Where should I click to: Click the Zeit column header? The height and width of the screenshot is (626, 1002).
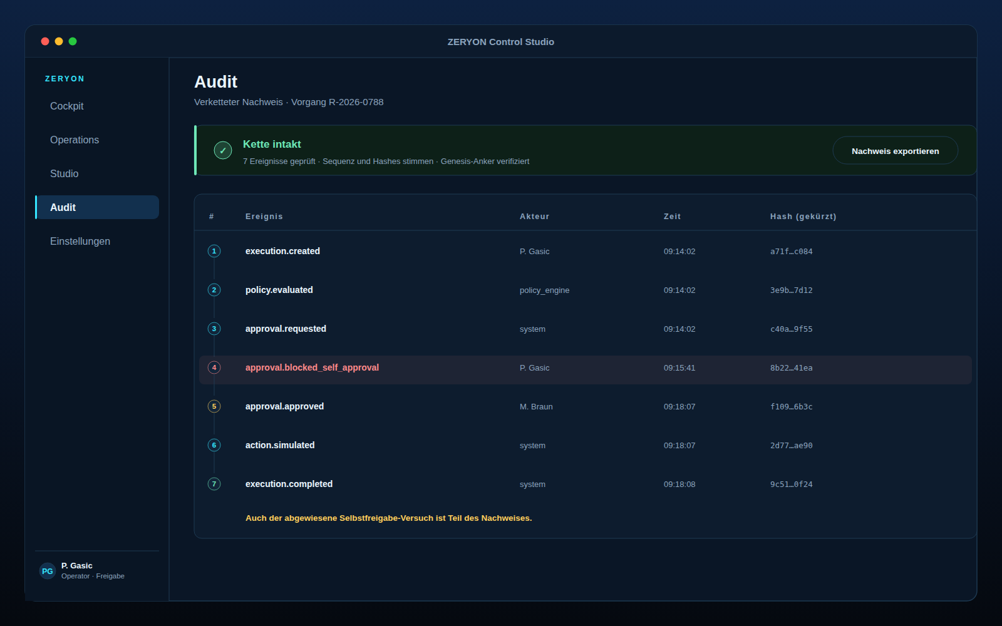pyautogui.click(x=672, y=217)
